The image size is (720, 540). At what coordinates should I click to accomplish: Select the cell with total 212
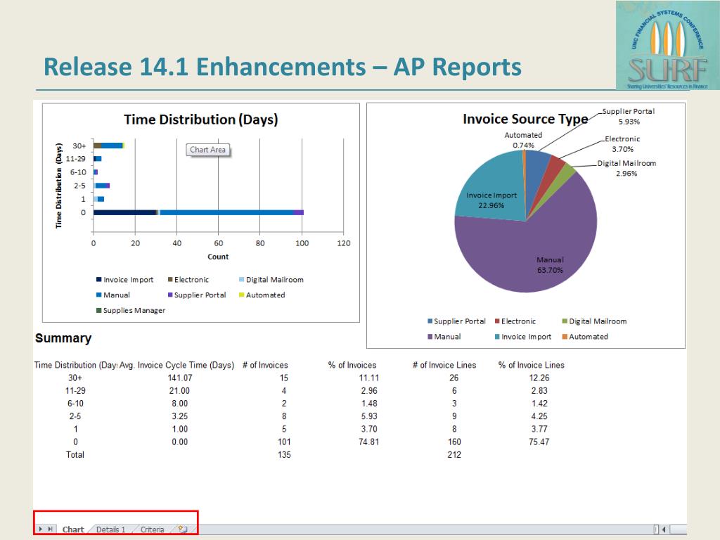point(454,455)
